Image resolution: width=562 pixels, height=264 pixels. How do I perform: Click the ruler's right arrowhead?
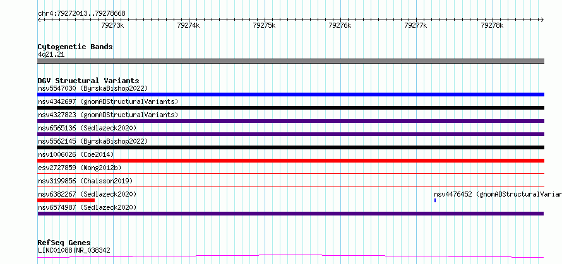click(542, 20)
